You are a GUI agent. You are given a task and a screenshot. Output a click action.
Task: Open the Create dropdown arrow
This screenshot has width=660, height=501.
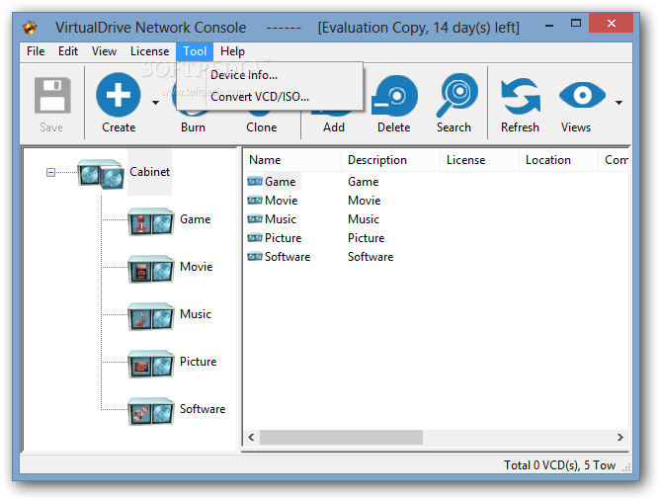coord(156,103)
